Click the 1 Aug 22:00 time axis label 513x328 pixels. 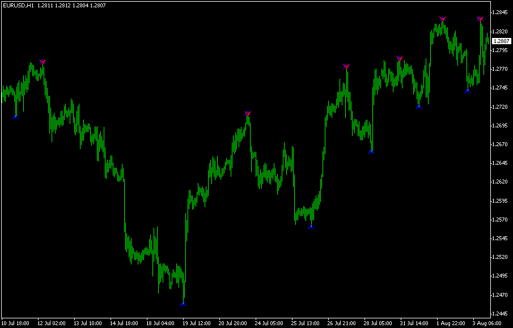(x=451, y=323)
